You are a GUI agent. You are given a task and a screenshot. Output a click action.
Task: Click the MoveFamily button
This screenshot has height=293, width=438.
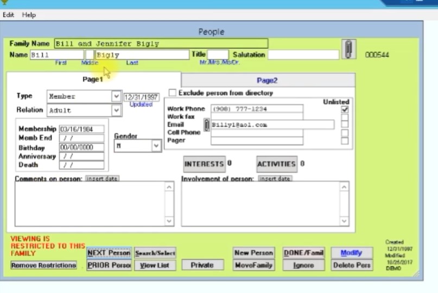253,265
